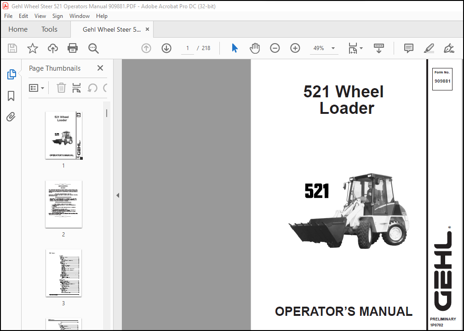
Task: Click the '521 Wheel Loader' title text
Action: click(x=344, y=100)
